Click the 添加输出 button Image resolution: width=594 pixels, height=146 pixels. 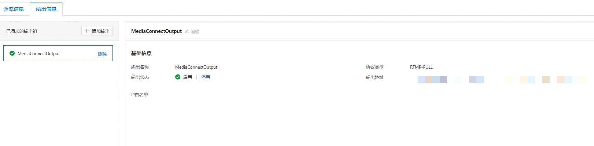coord(97,31)
